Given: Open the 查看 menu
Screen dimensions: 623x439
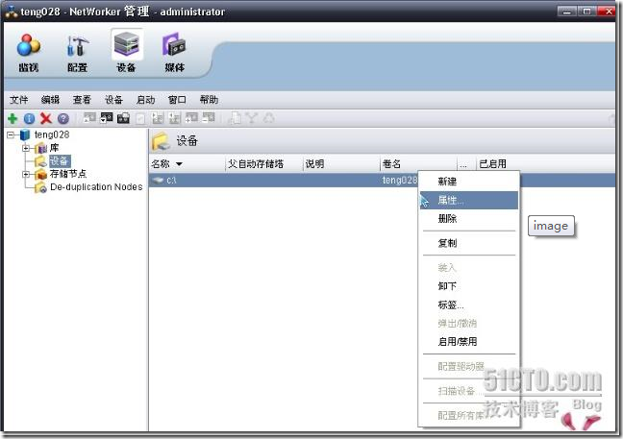Looking at the screenshot, I should (82, 100).
